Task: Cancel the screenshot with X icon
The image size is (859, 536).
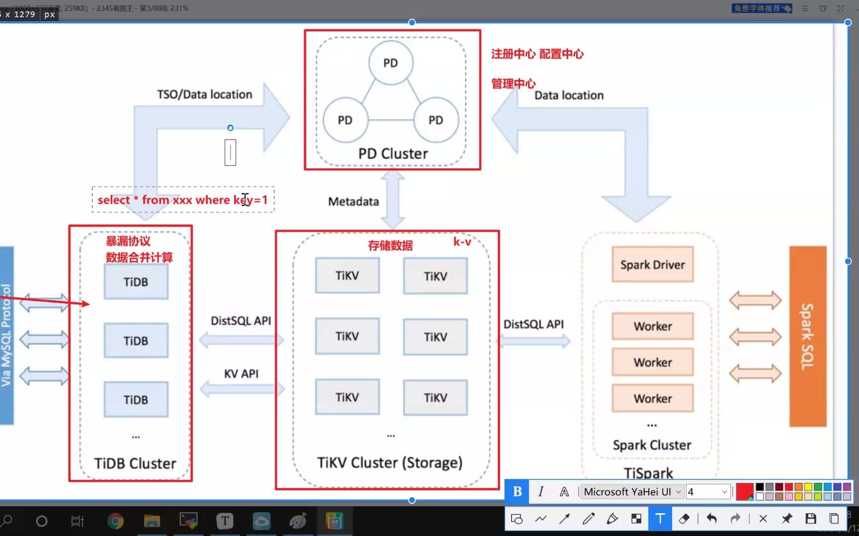Action: point(763,519)
